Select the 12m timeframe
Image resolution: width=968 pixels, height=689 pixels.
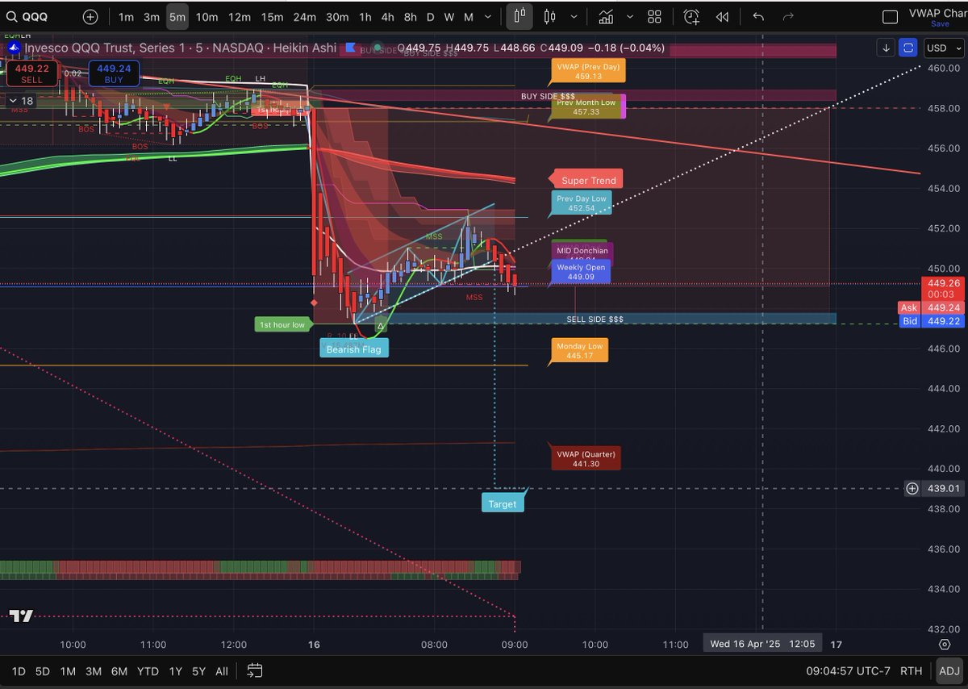[x=240, y=17]
